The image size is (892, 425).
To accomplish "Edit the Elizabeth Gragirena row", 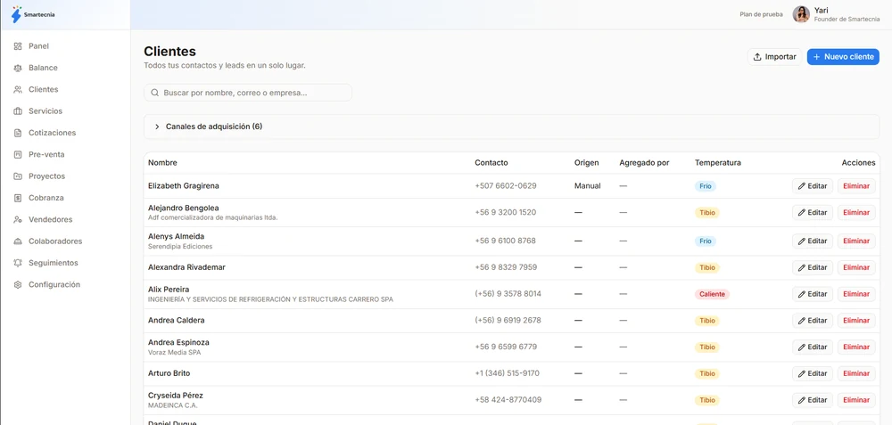I will (x=813, y=186).
